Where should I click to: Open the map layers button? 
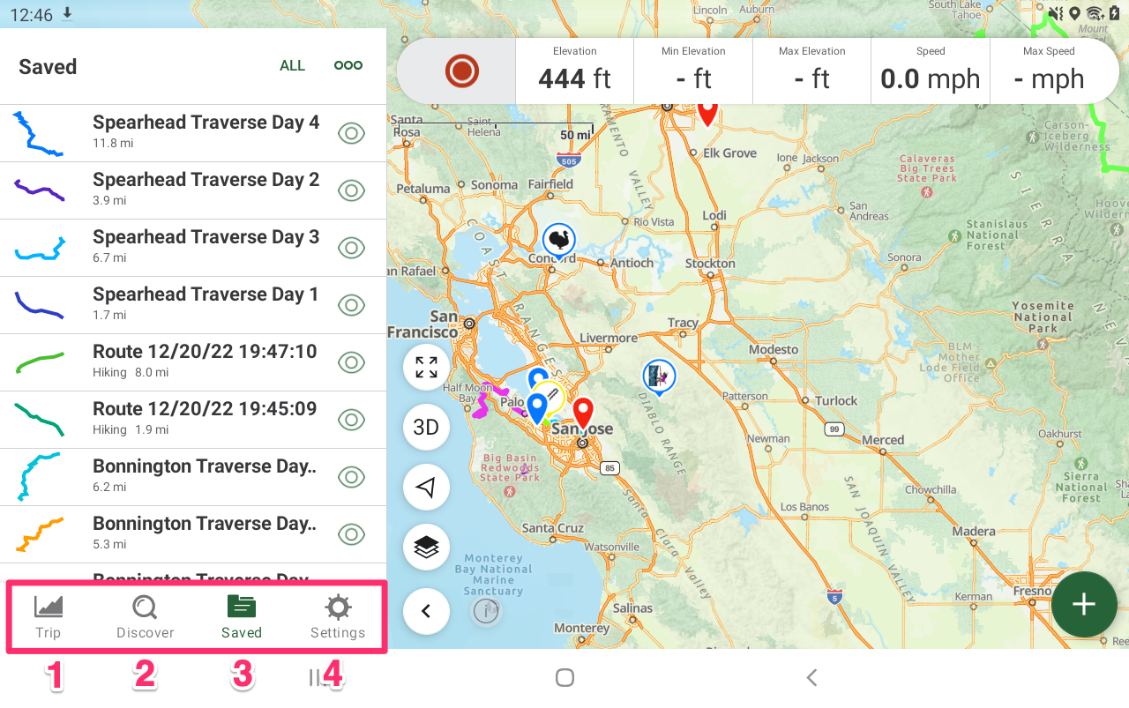(x=426, y=548)
